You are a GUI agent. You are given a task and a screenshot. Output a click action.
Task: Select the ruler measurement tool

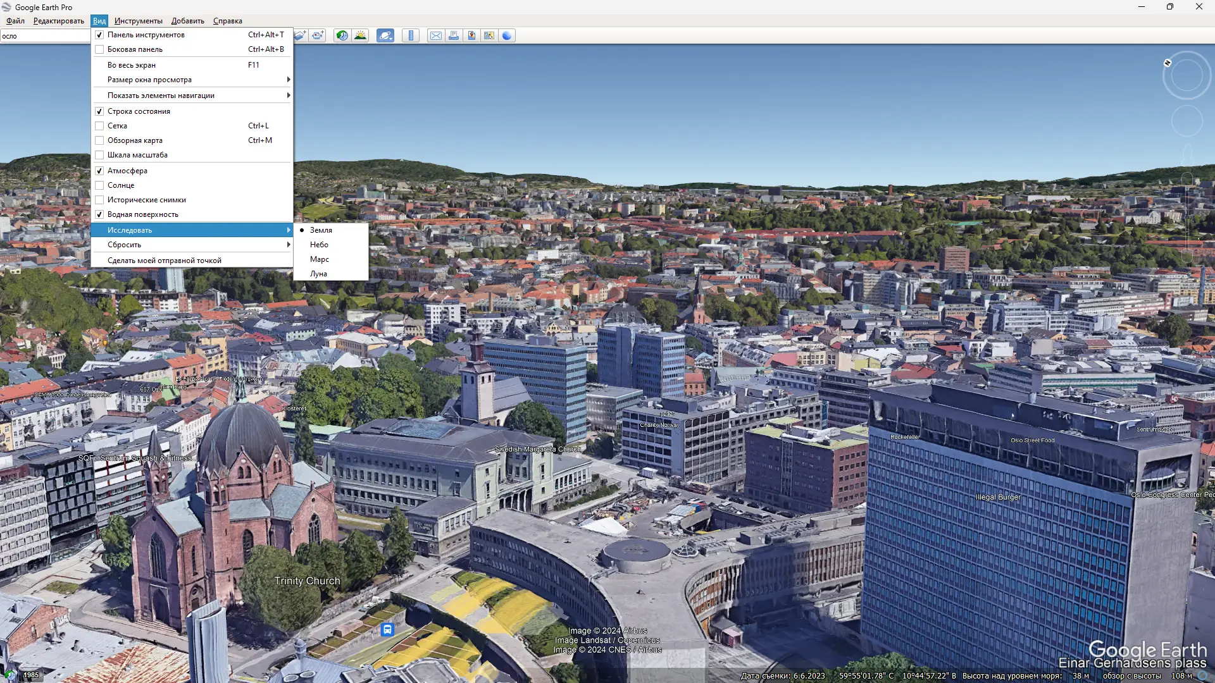411,35
